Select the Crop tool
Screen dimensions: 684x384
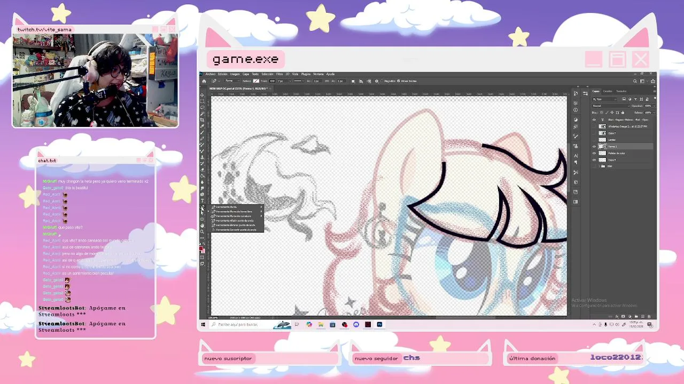pyautogui.click(x=202, y=119)
